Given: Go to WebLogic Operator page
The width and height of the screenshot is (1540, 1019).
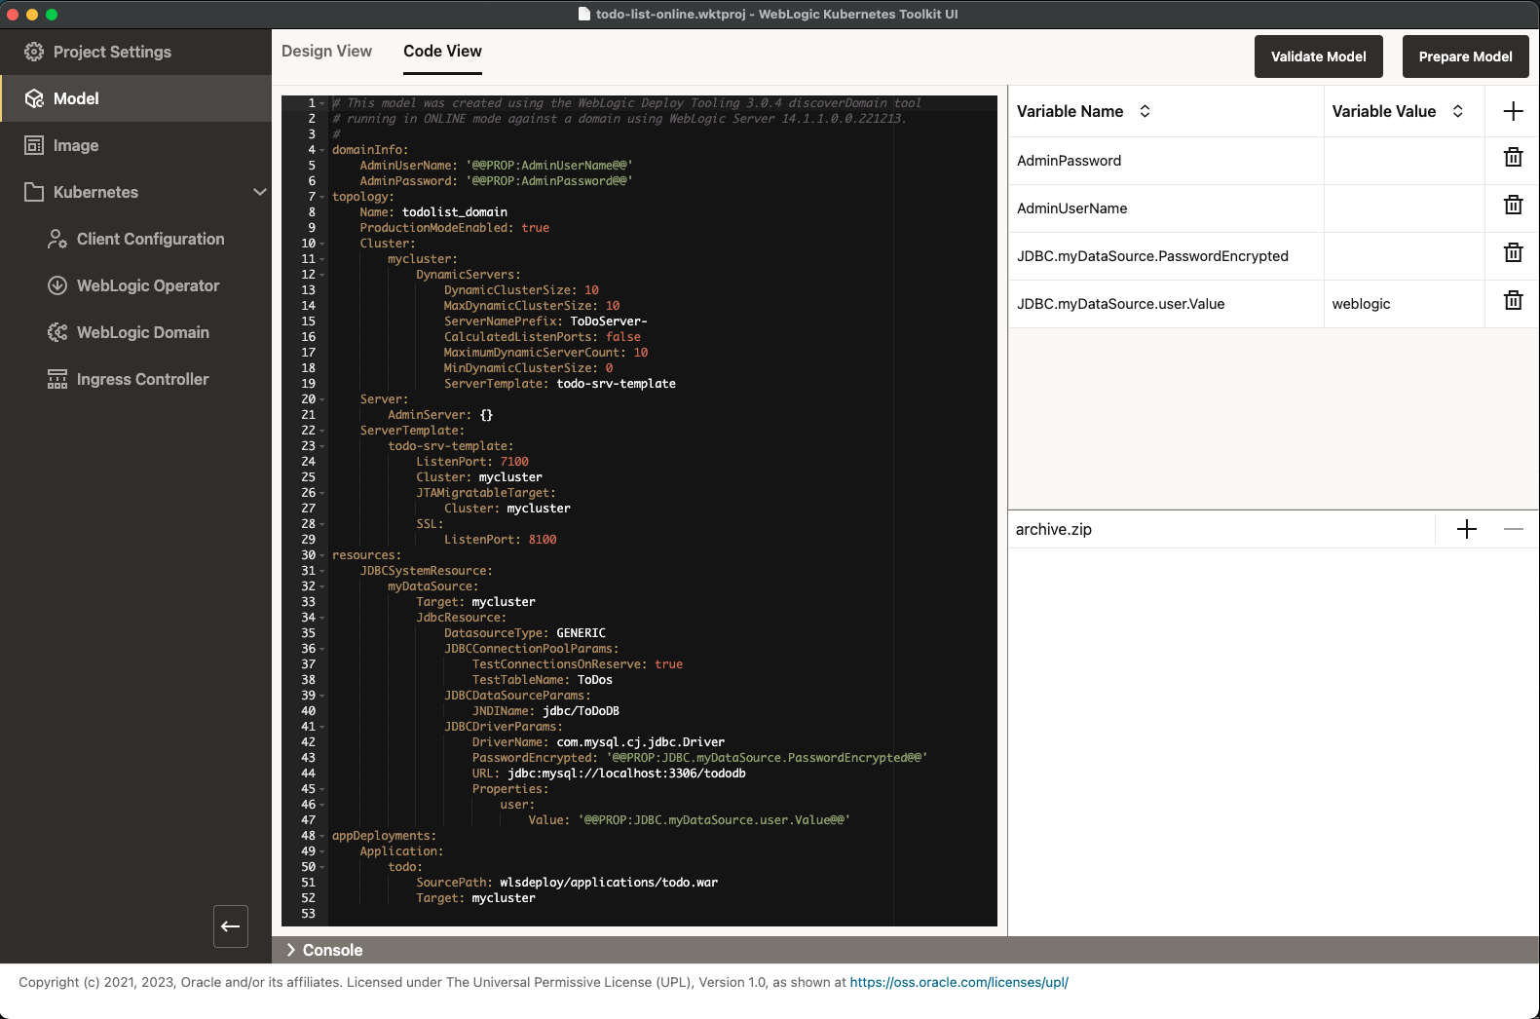Looking at the screenshot, I should click(148, 285).
